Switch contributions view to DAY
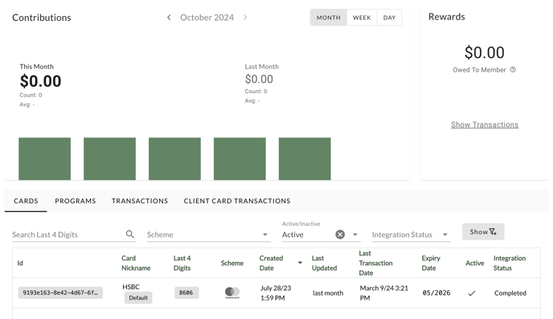553x319 pixels. (x=389, y=18)
